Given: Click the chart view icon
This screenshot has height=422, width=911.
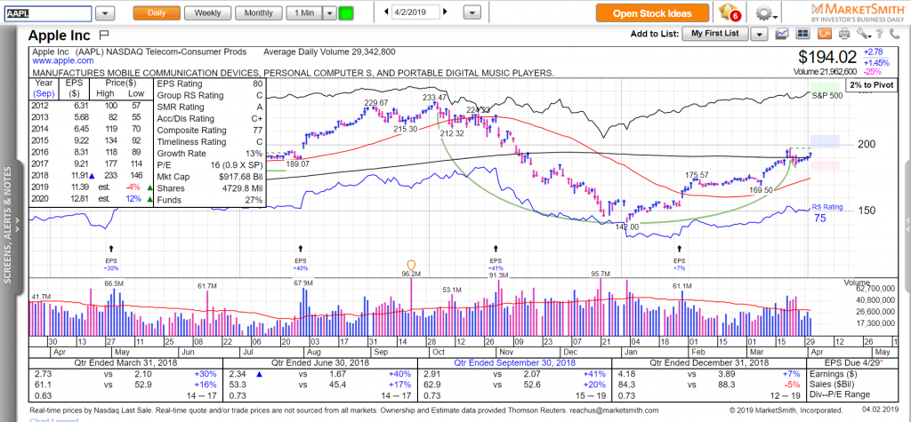Looking at the screenshot, I should coord(782,34).
